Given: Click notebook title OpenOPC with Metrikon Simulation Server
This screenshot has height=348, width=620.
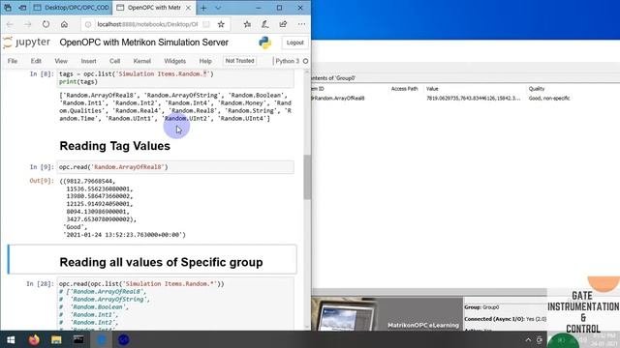Looking at the screenshot, I should pyautogui.click(x=144, y=43).
